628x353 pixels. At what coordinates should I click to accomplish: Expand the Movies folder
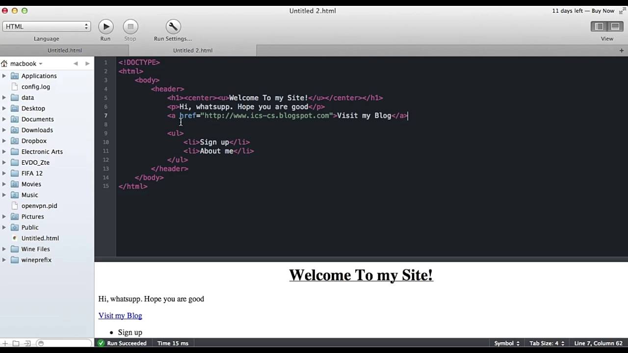[x=4, y=184]
